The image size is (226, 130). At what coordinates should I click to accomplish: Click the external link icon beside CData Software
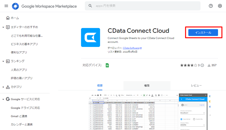click(x=141, y=48)
